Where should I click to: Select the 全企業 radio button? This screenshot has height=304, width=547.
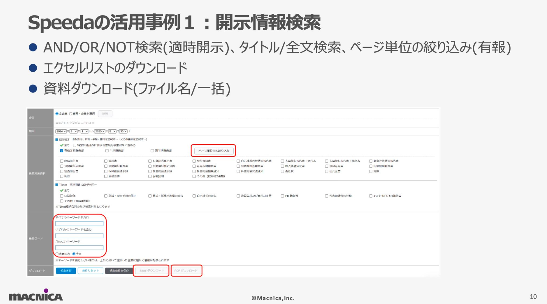(57, 114)
